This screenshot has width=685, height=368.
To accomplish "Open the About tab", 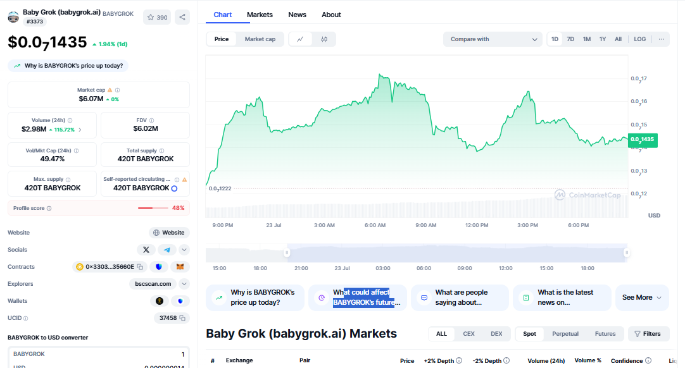I will (331, 15).
